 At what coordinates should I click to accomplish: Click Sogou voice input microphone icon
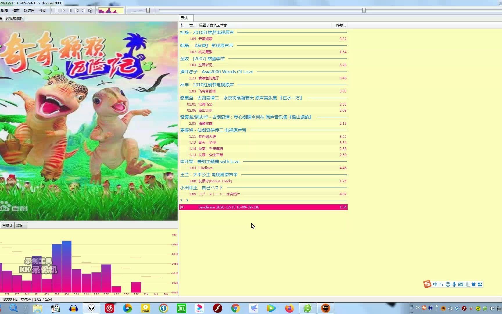click(x=454, y=284)
